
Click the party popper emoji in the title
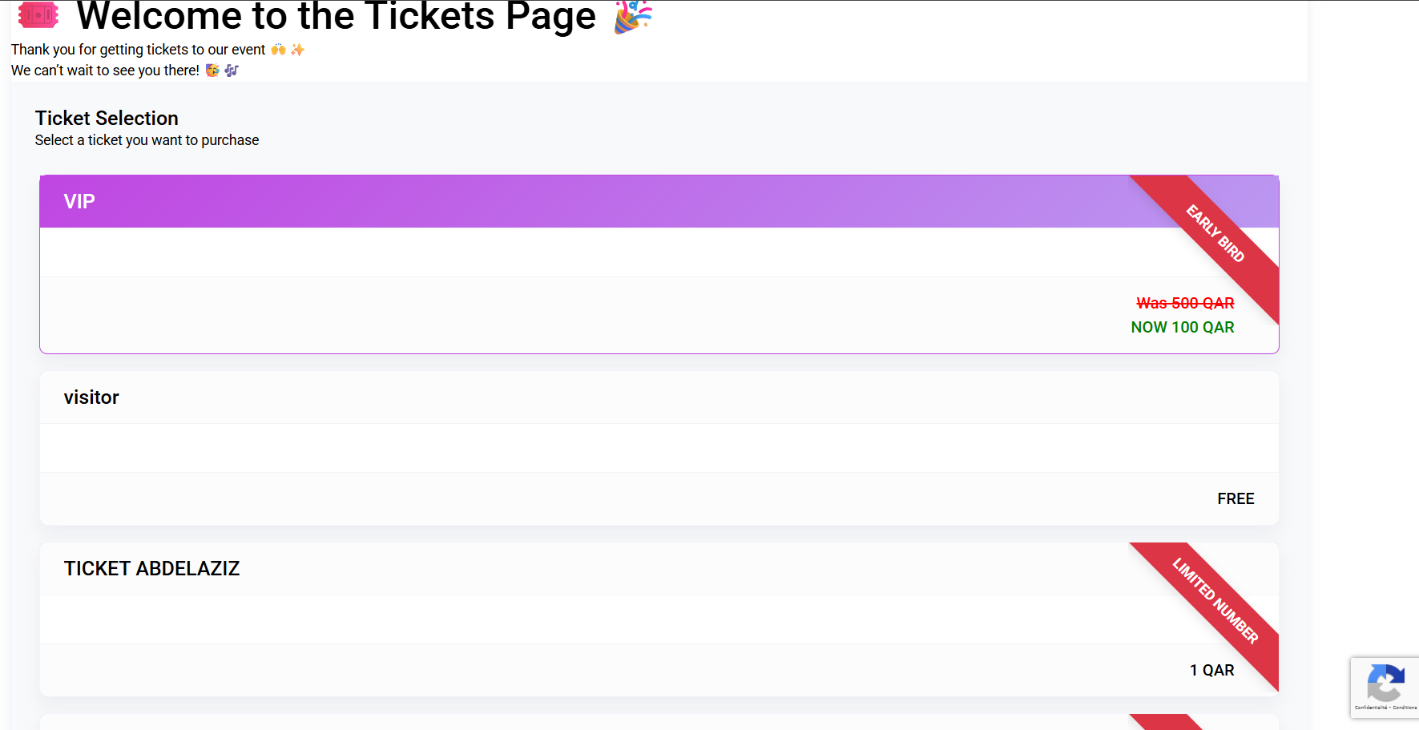630,16
